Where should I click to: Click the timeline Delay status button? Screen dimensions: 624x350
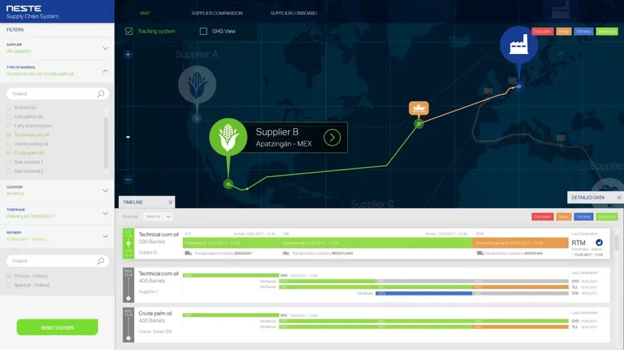pos(564,217)
